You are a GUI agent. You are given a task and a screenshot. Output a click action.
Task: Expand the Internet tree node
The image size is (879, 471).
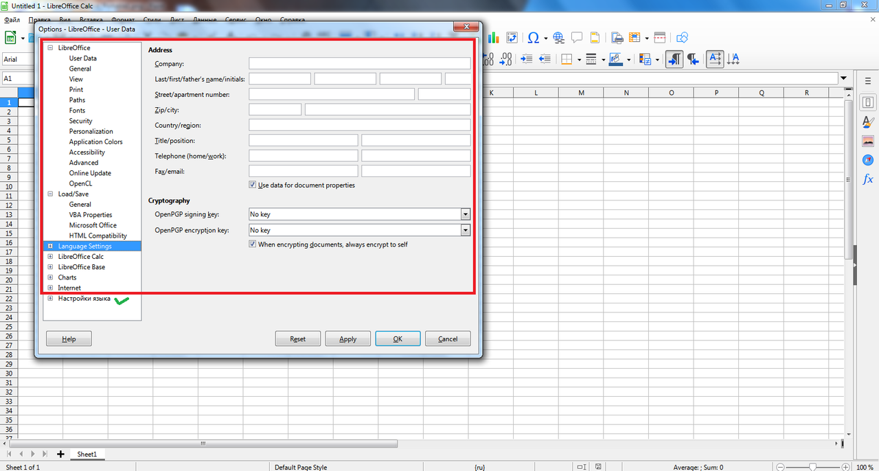click(50, 288)
